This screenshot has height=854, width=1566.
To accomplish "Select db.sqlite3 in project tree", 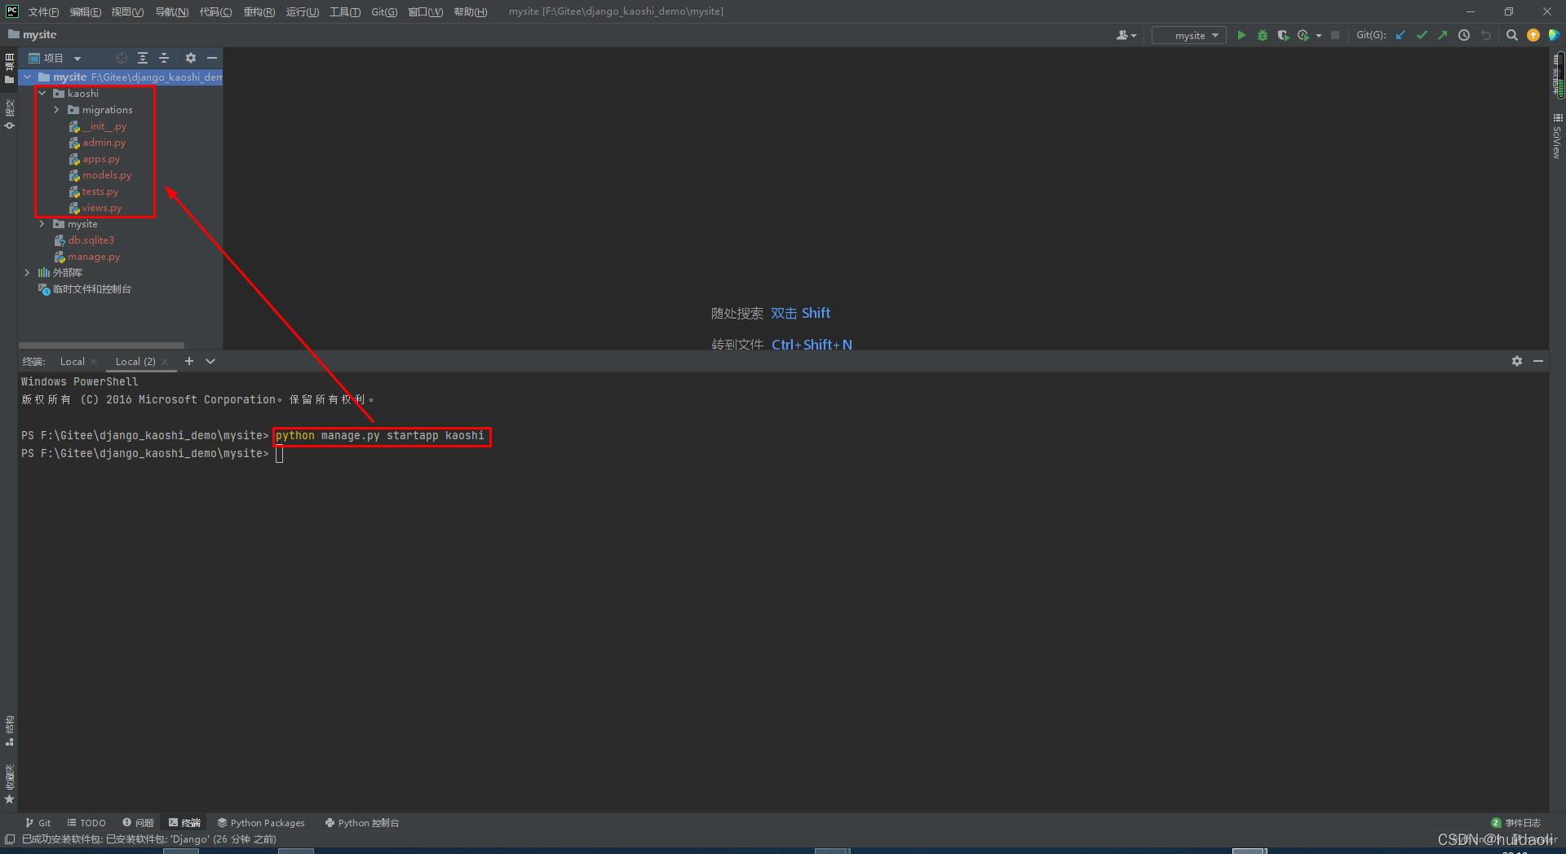I will [91, 240].
